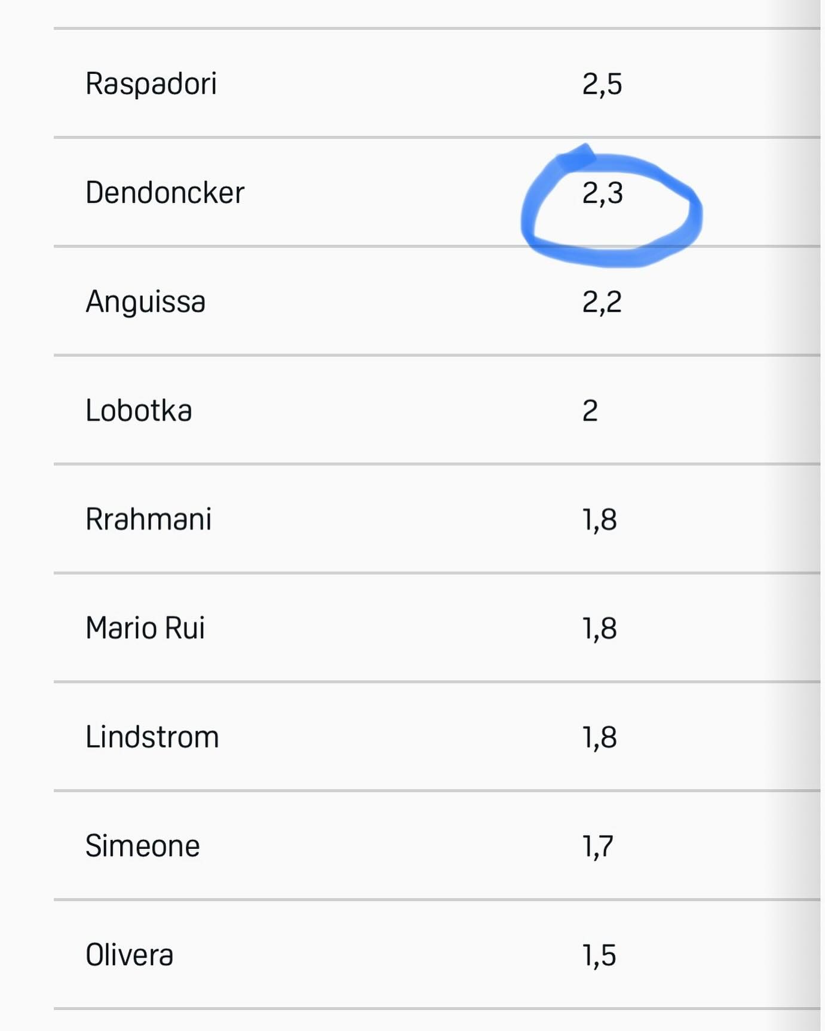Select the Simeone player name
The image size is (825, 1031).
pos(143,846)
